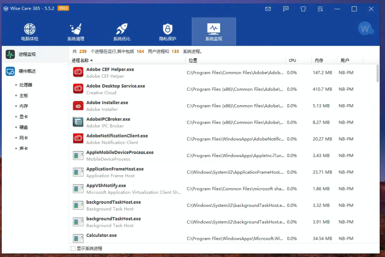The height and width of the screenshot is (257, 385).
Task: Select AdobeNotificationClient.exe process name
Action: point(117,136)
